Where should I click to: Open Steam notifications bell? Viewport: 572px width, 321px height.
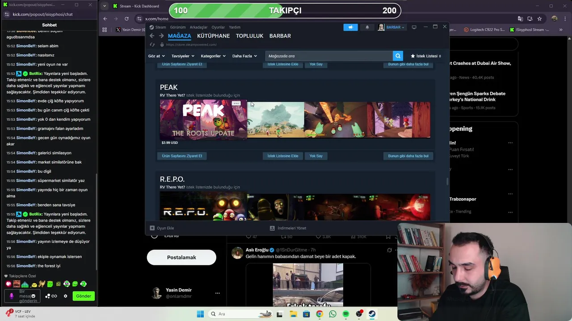tap(367, 27)
